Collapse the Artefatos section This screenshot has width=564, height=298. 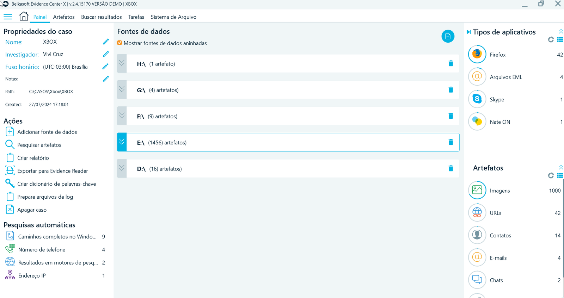point(561,167)
